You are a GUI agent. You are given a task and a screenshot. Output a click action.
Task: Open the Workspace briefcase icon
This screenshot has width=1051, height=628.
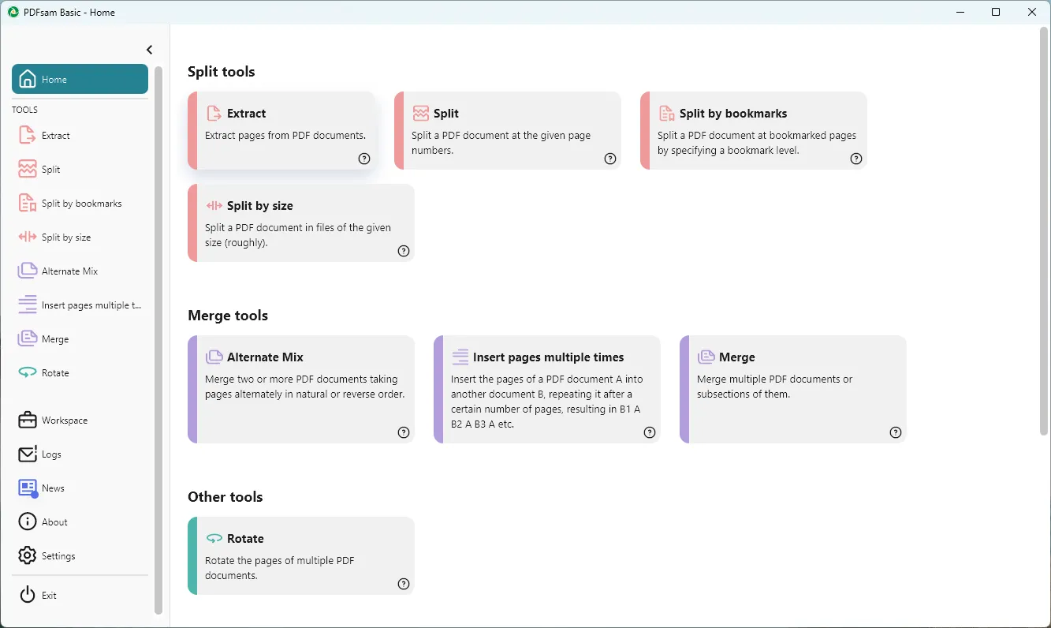click(x=28, y=421)
